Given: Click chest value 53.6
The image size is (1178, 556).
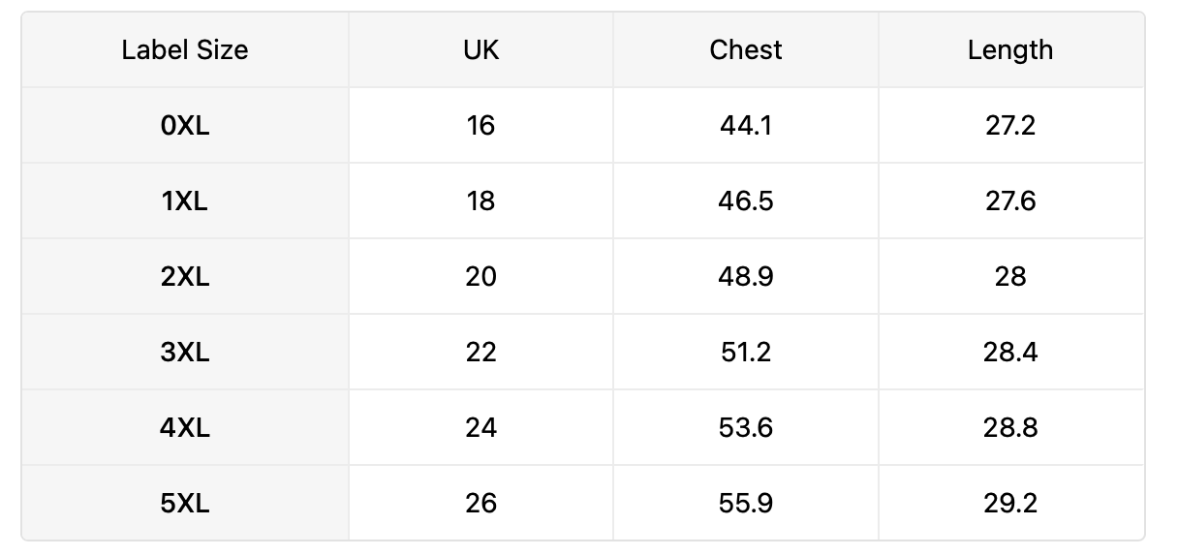Looking at the screenshot, I should tap(746, 427).
